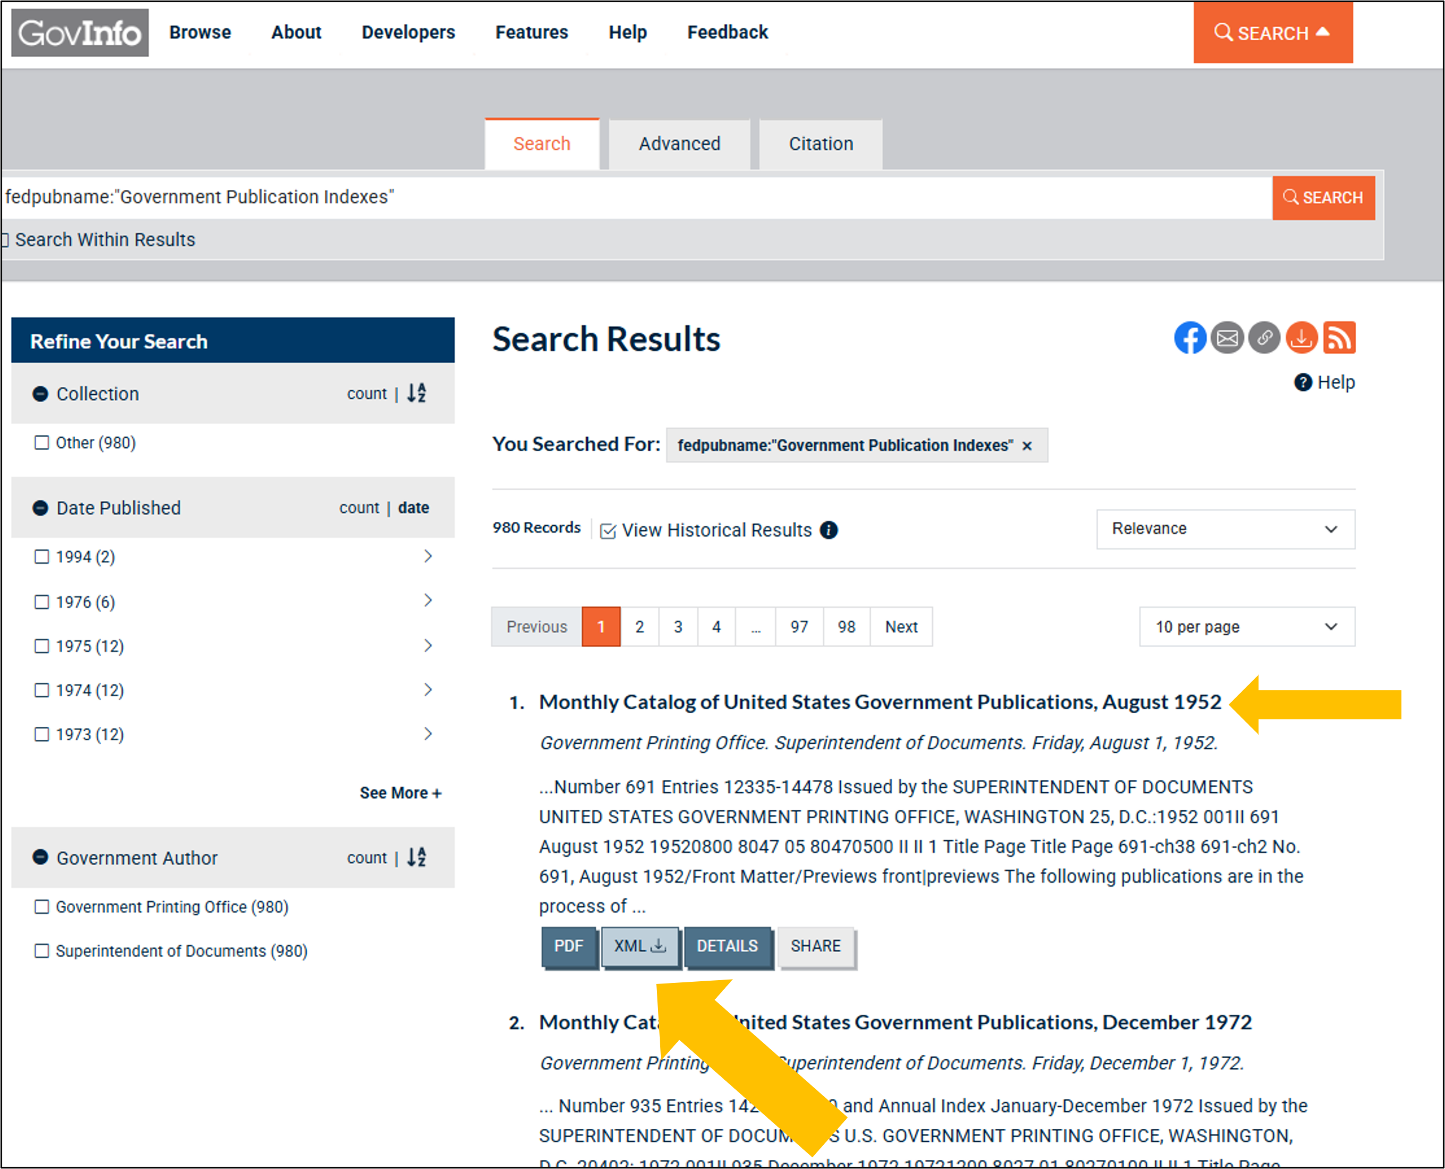Click inside the search query field
The height and width of the screenshot is (1169, 1445).
pos(607,197)
